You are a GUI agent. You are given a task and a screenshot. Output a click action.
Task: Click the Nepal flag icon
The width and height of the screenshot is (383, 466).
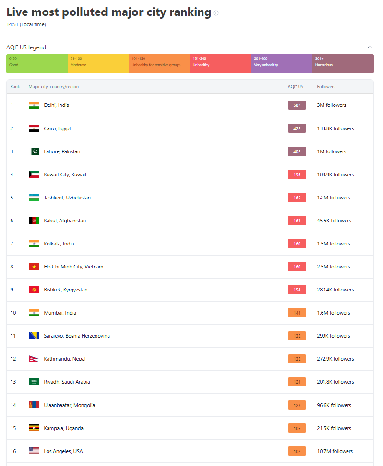(x=33, y=359)
